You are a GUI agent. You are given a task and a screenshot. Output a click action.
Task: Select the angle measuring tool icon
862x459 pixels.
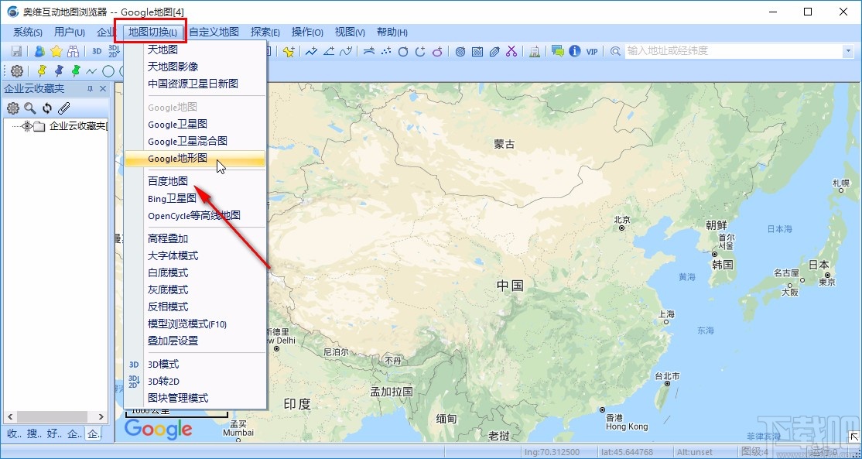point(329,51)
